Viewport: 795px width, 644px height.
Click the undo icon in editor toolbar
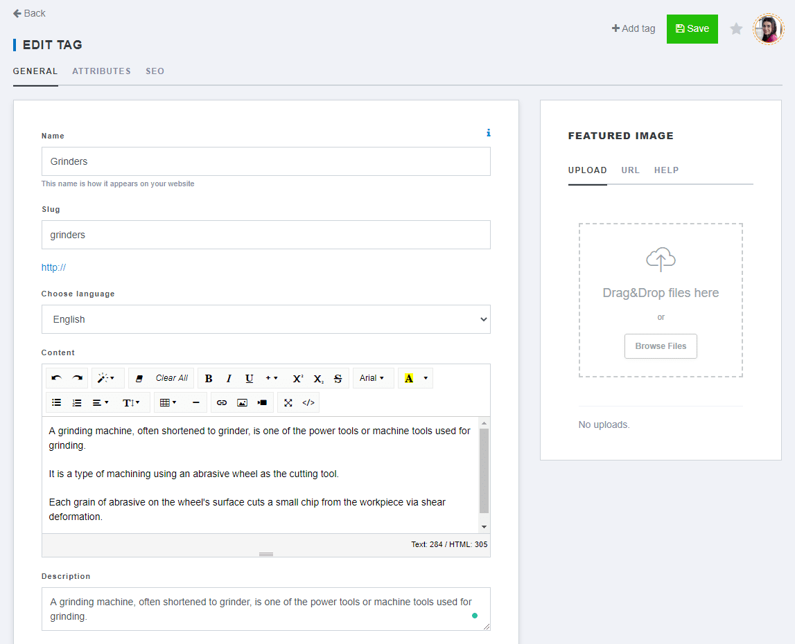(56, 378)
